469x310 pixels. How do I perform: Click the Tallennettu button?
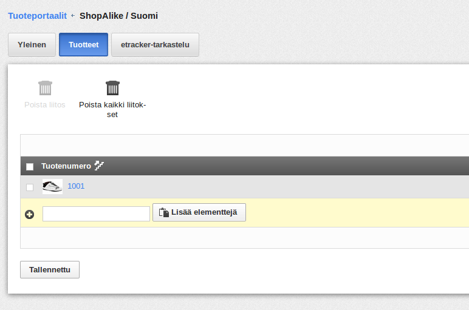50,270
